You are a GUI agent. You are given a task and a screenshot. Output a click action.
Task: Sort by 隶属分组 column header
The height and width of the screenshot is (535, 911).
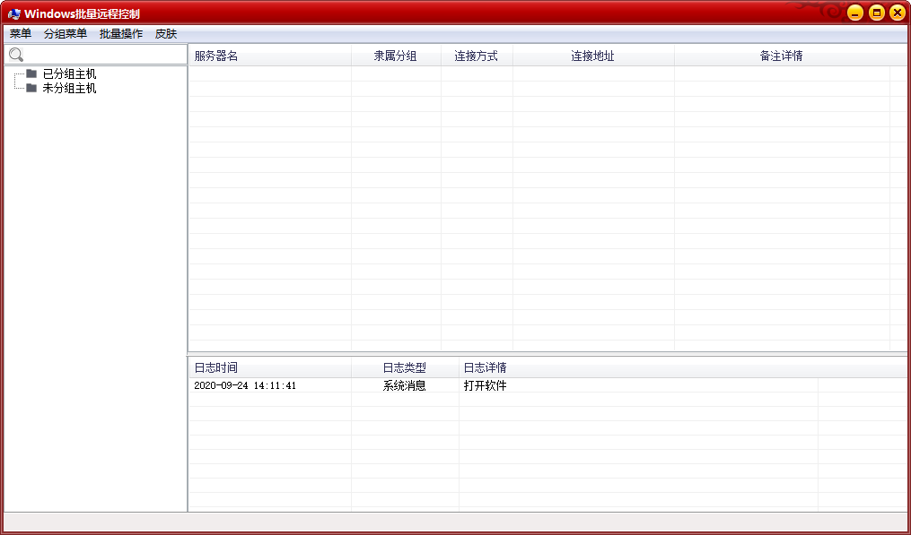396,56
